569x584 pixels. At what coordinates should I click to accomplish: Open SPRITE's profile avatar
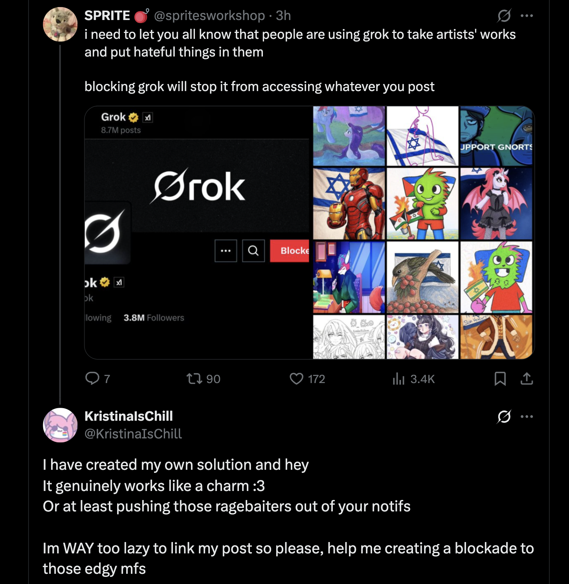60,24
